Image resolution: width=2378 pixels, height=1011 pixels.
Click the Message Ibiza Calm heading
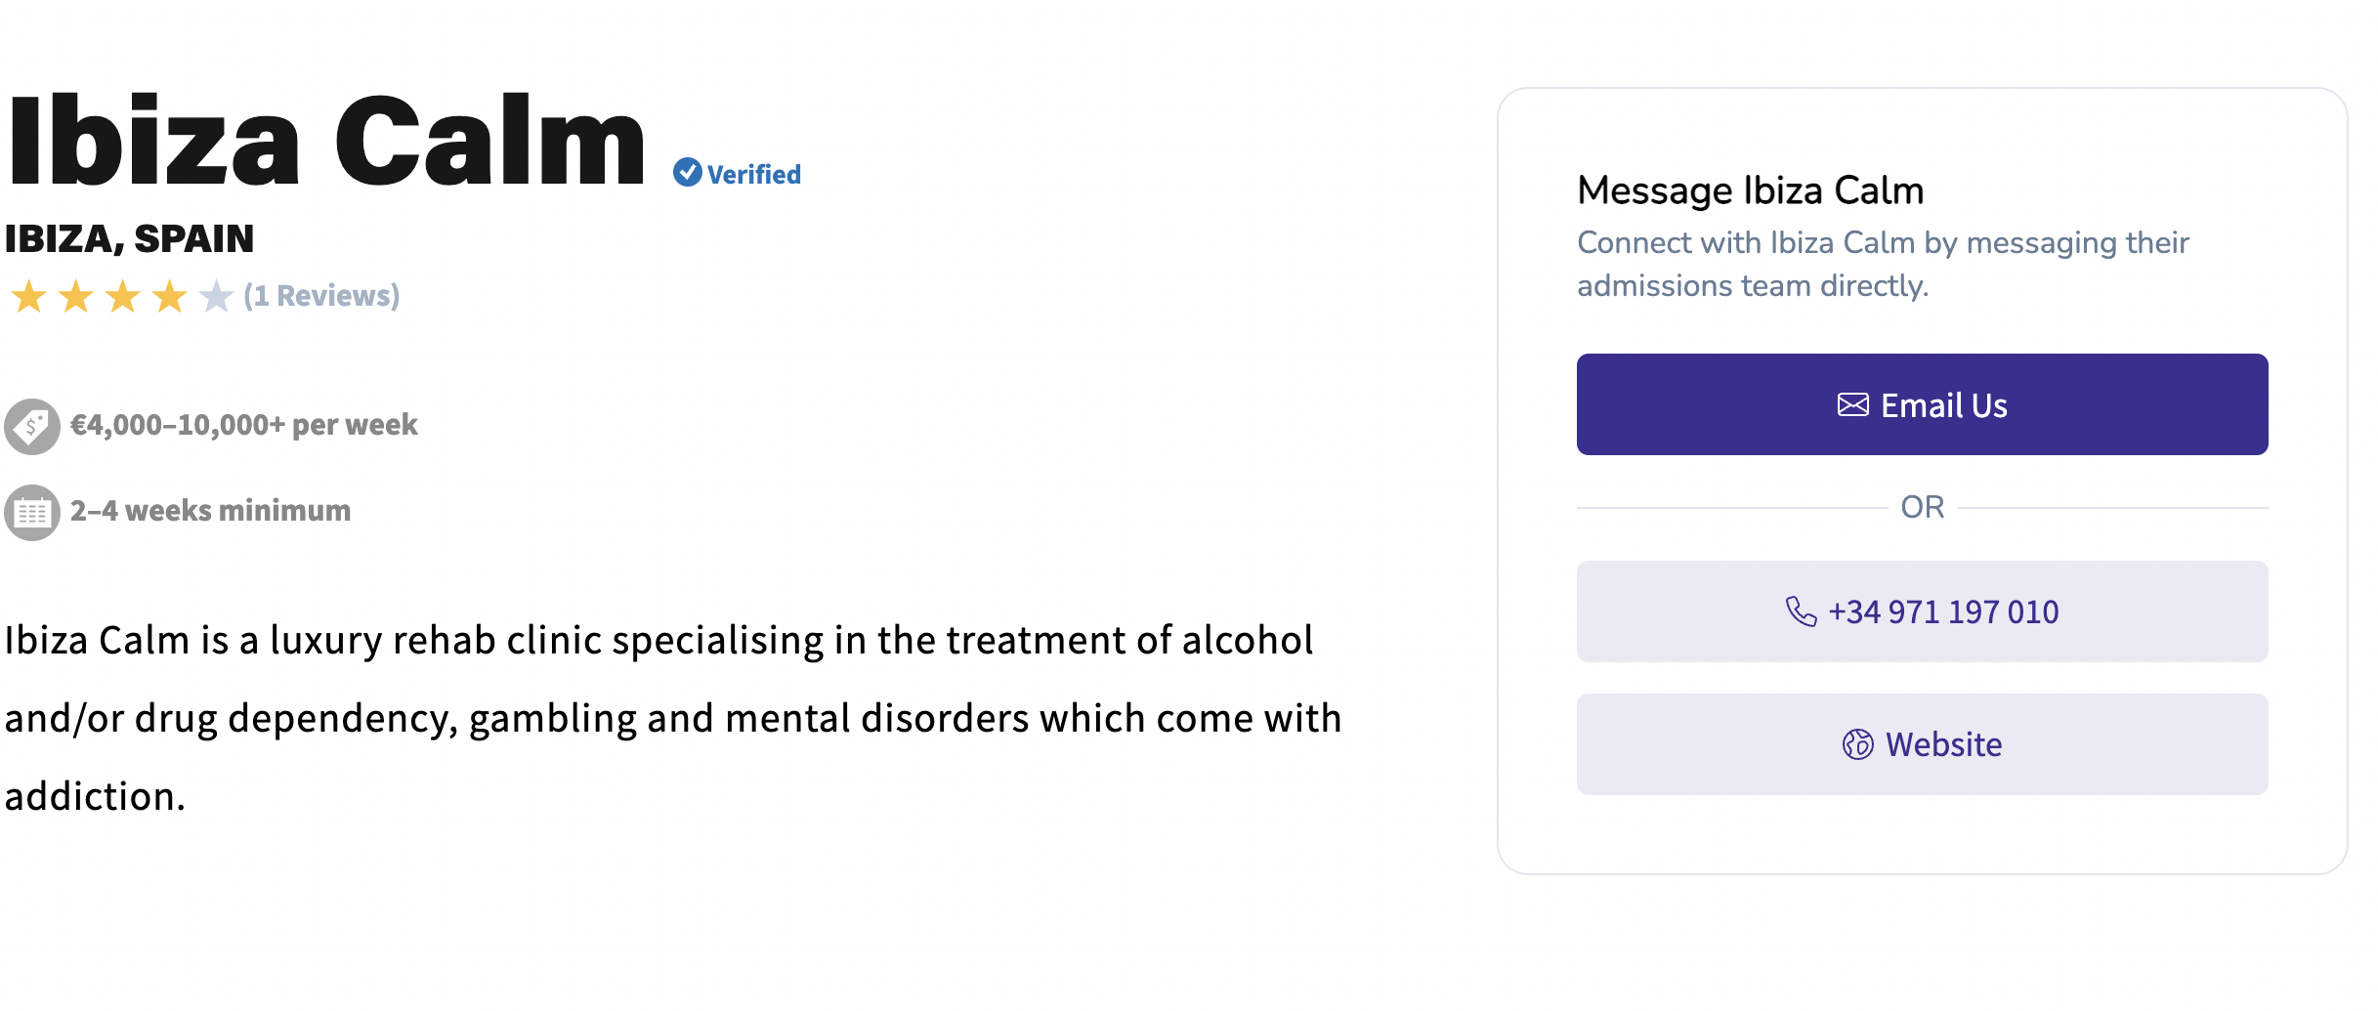(x=1750, y=190)
